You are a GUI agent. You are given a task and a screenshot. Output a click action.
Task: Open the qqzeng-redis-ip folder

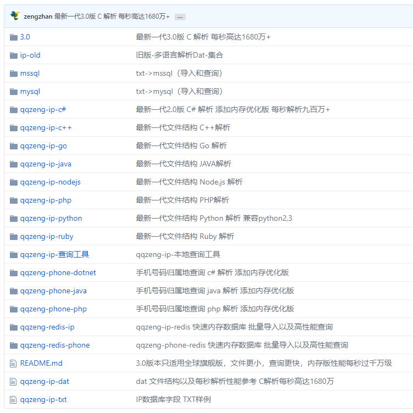[x=47, y=327]
